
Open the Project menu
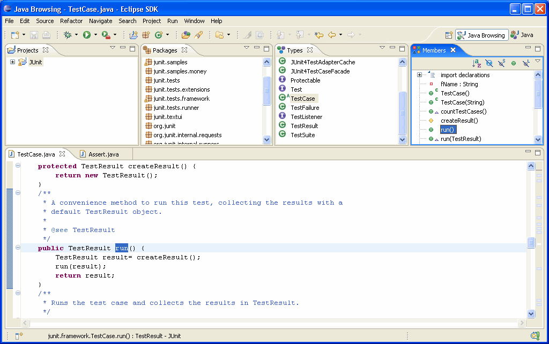152,21
